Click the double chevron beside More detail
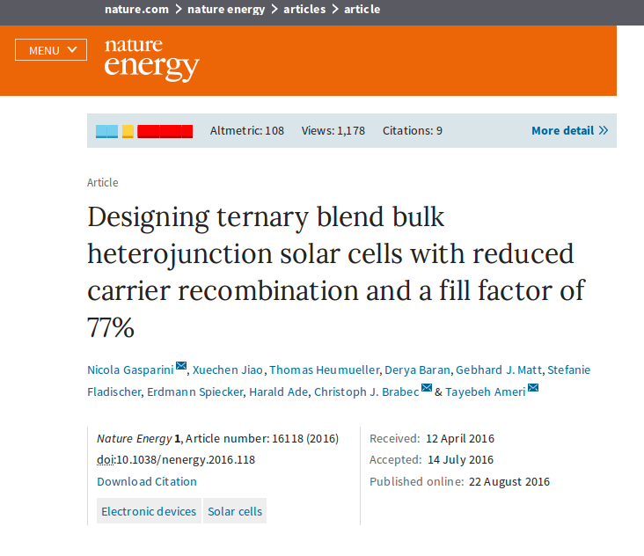 [604, 131]
